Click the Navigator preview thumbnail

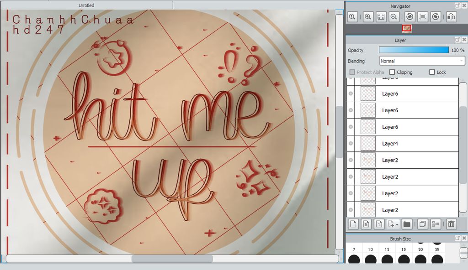pyautogui.click(x=406, y=28)
